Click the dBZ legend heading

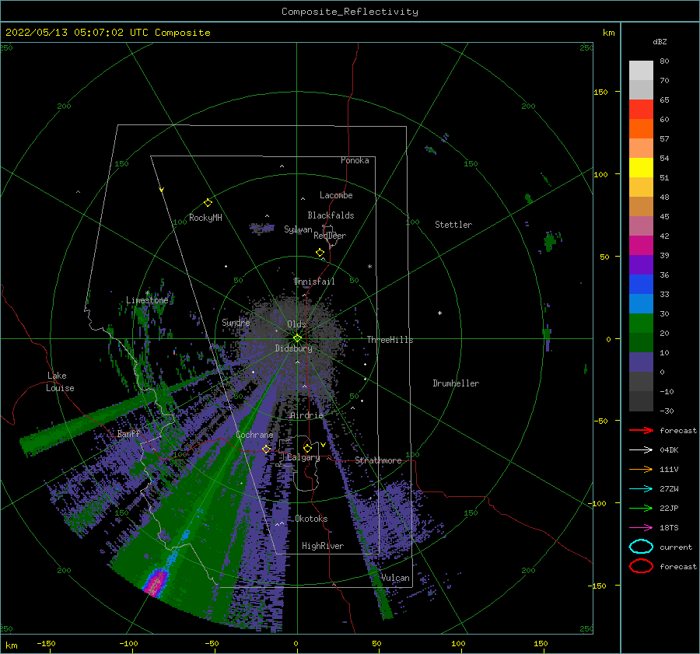click(x=660, y=41)
